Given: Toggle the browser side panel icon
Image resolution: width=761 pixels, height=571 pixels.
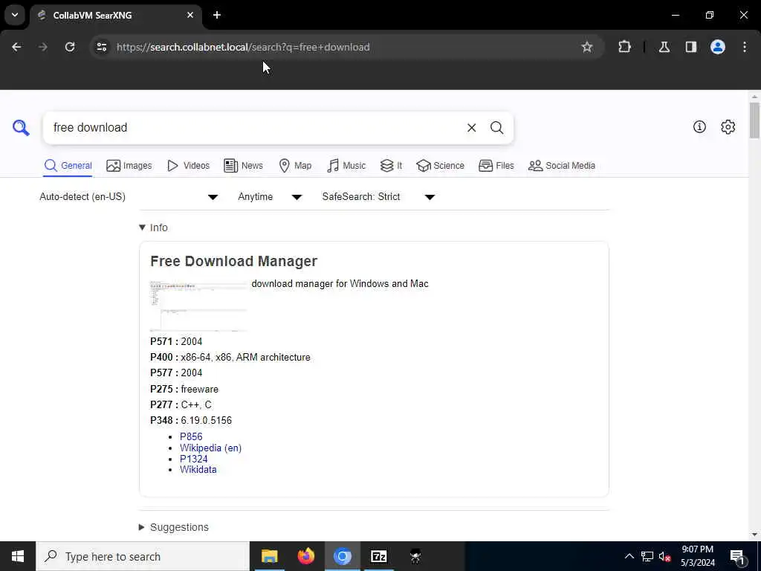Looking at the screenshot, I should 691,47.
